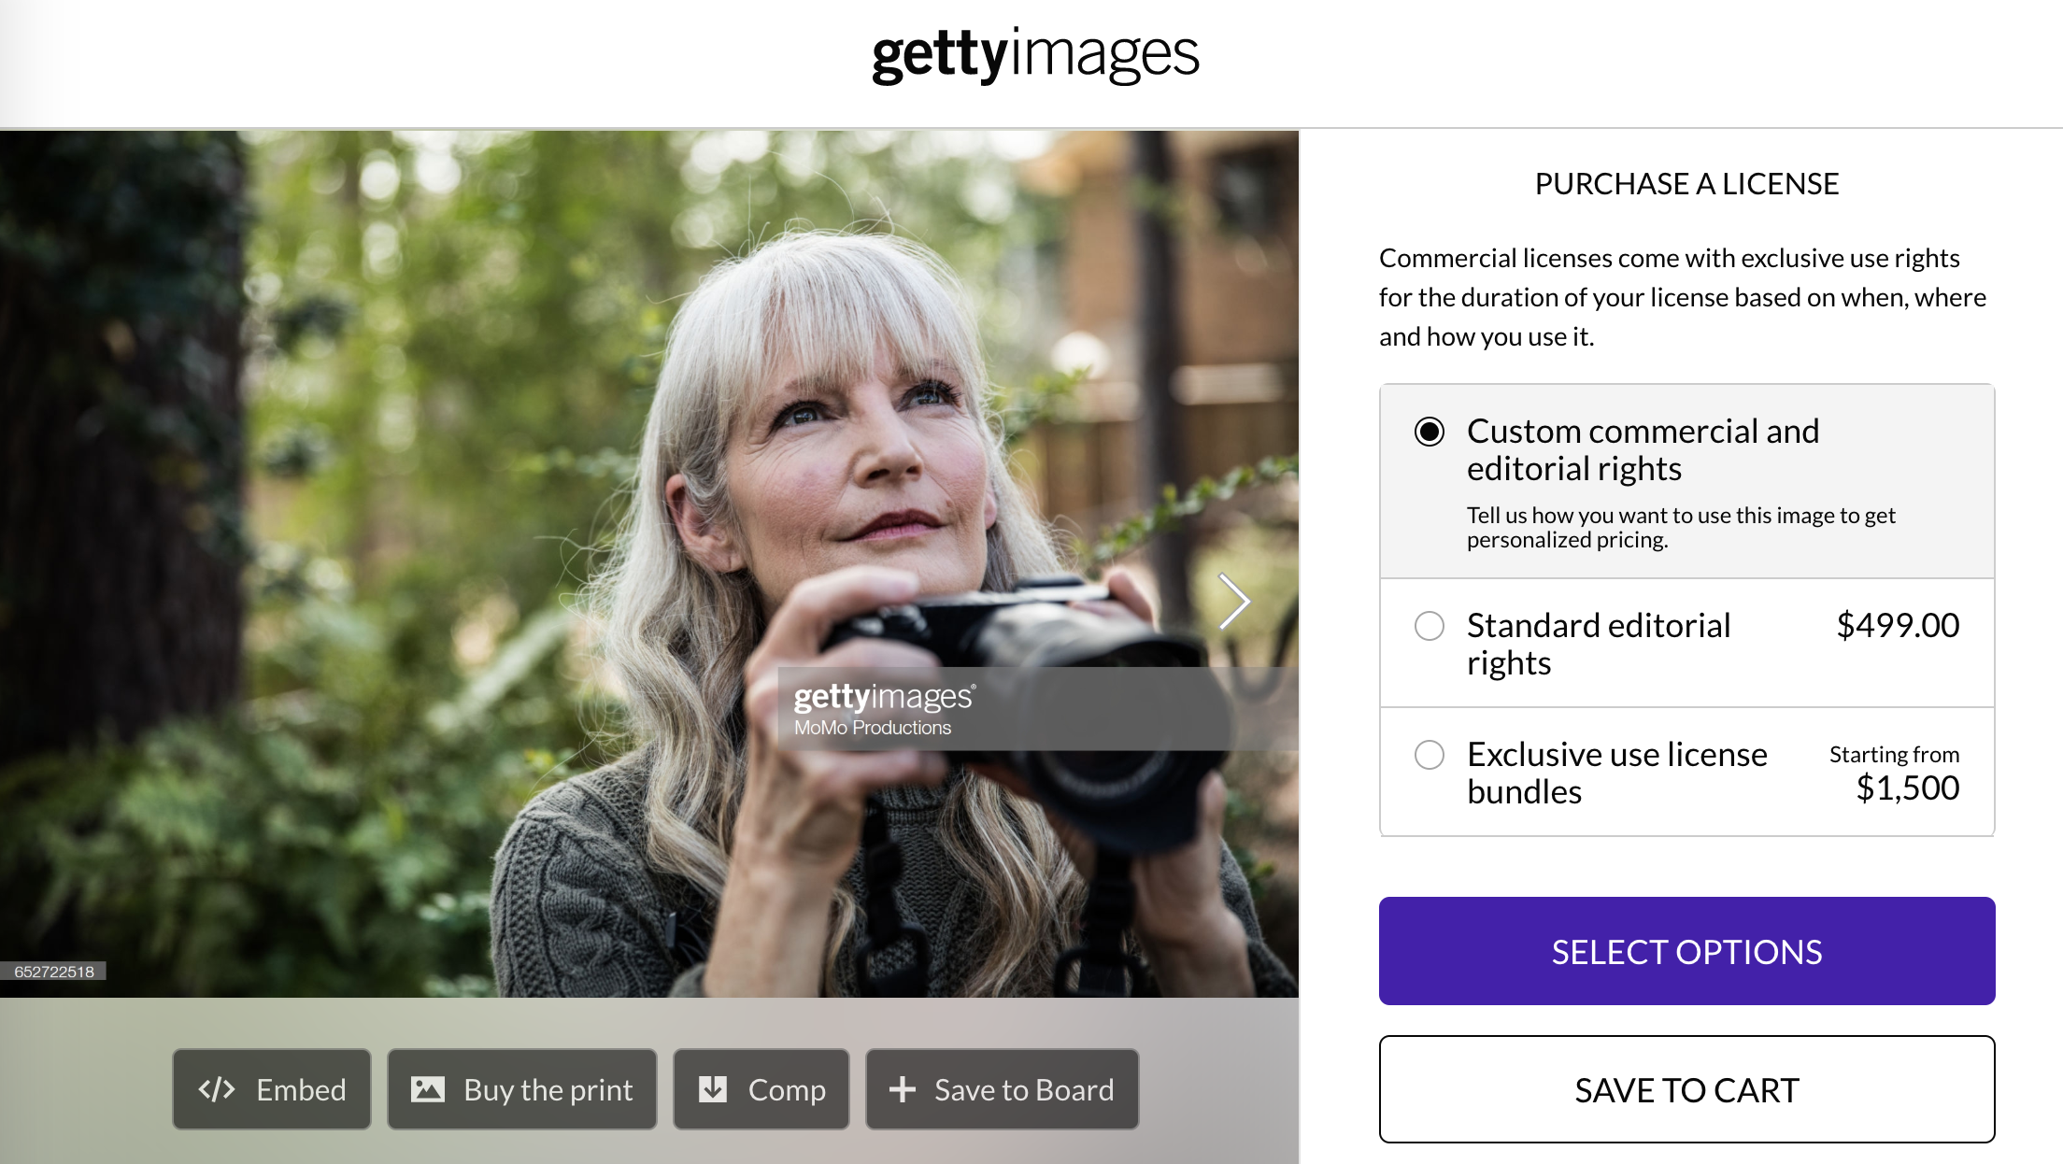Expand personalized pricing for custom rights
This screenshot has width=2063, height=1164.
[x=1686, y=481]
